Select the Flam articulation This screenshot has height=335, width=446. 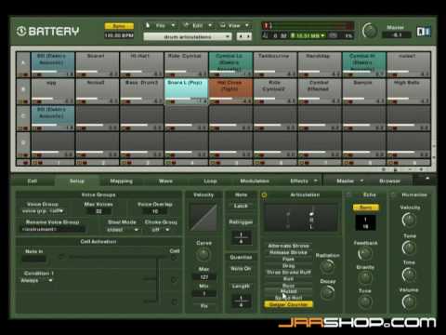[288, 259]
